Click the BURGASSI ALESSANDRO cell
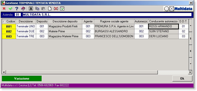This screenshot has width=197, height=91. [114, 31]
